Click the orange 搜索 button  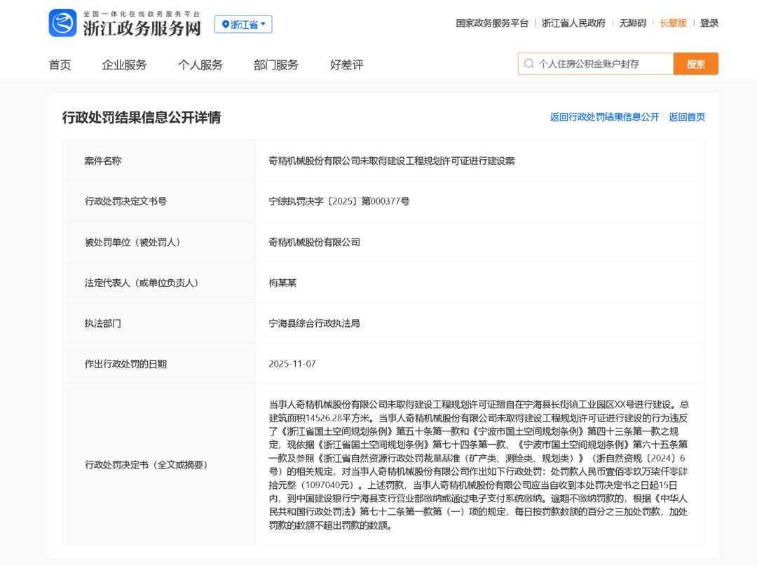696,64
